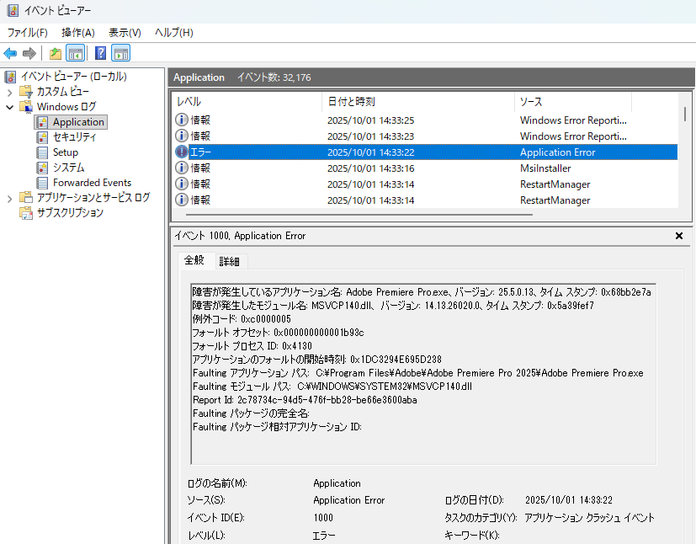Image resolution: width=696 pixels, height=544 pixels.
Task: Click the Up one level folder icon
Action: pos(56,54)
